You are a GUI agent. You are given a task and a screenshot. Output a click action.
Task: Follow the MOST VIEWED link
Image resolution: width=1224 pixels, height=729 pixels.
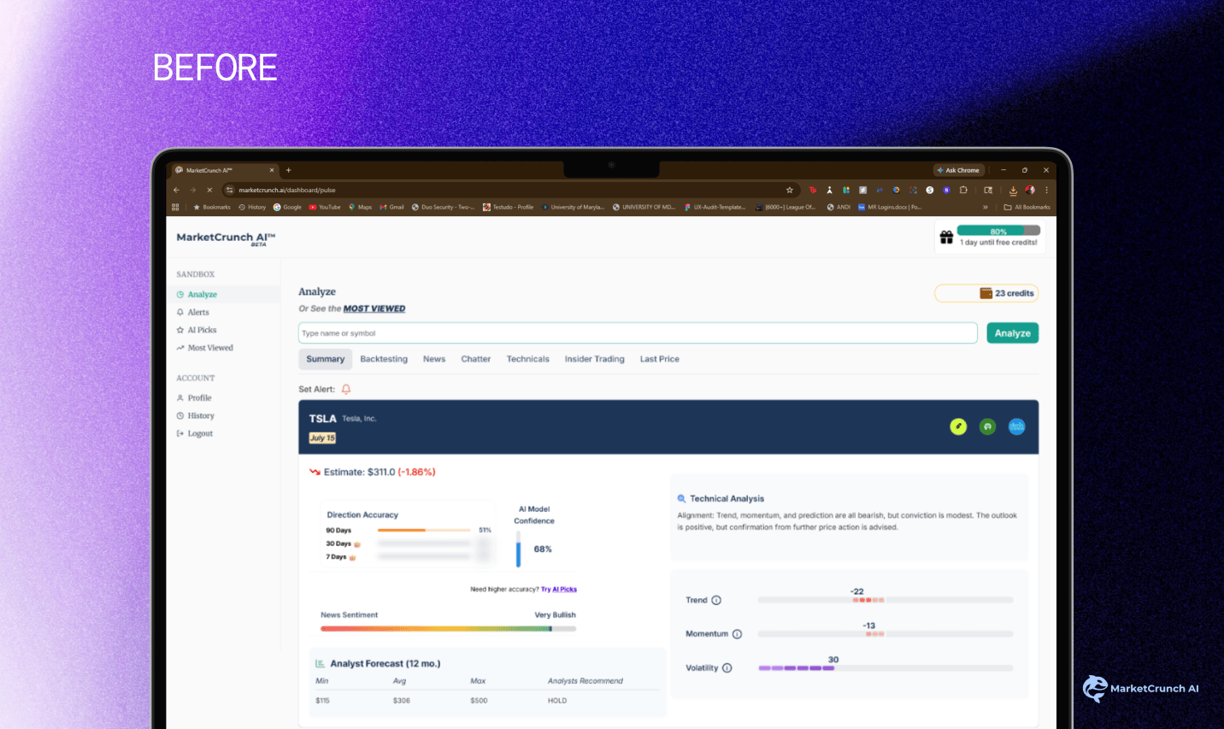coord(374,309)
